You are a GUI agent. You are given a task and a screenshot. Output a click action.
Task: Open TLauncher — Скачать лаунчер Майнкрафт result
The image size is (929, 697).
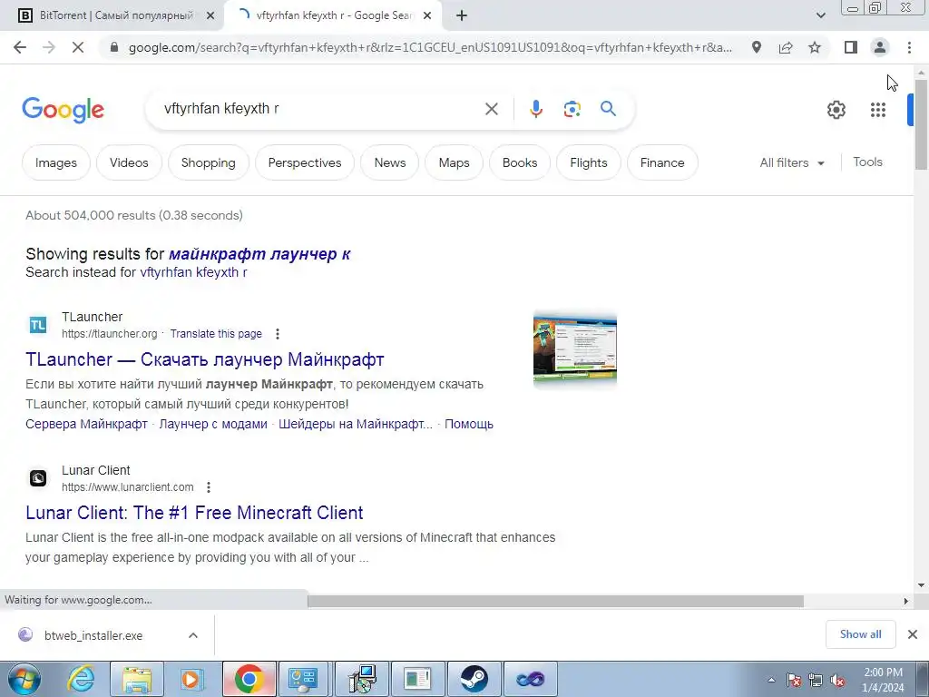[x=205, y=359]
